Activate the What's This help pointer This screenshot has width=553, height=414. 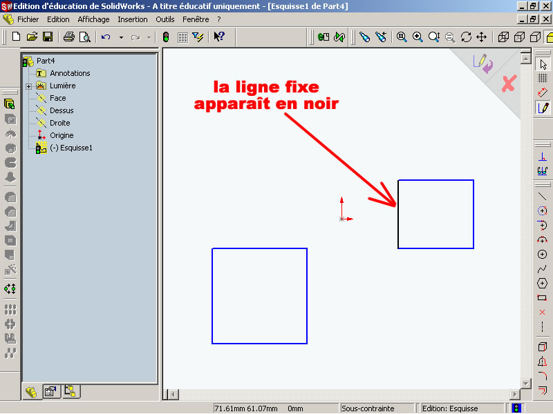[x=219, y=37]
